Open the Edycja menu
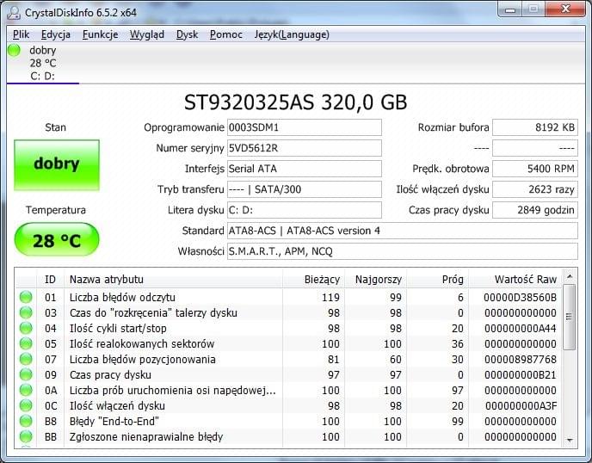Viewport: 592px width, 463px height. tap(55, 34)
